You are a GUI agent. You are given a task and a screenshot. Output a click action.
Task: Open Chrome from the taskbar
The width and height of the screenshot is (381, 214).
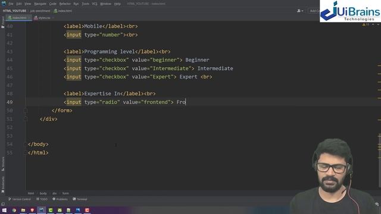tap(14, 210)
